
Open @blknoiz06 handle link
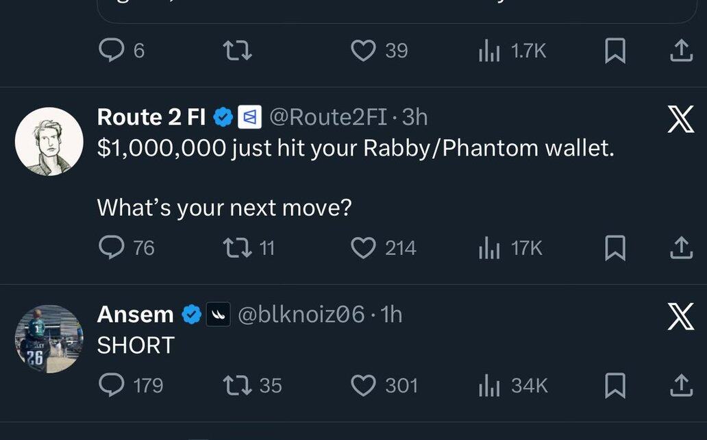(x=301, y=315)
